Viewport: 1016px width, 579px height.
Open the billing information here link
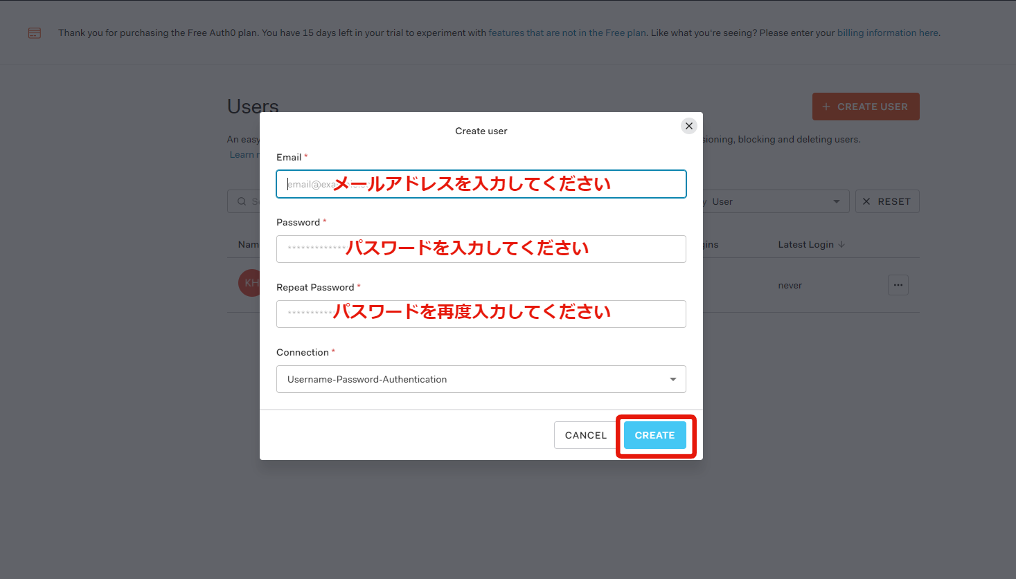pyautogui.click(x=889, y=33)
